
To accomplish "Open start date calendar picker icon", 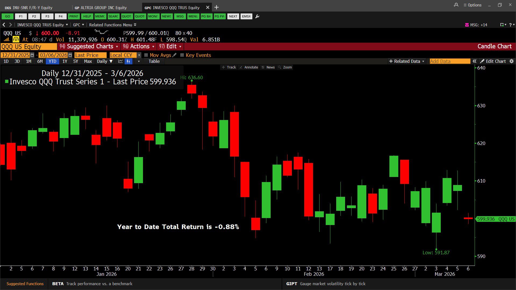I will click(32, 55).
